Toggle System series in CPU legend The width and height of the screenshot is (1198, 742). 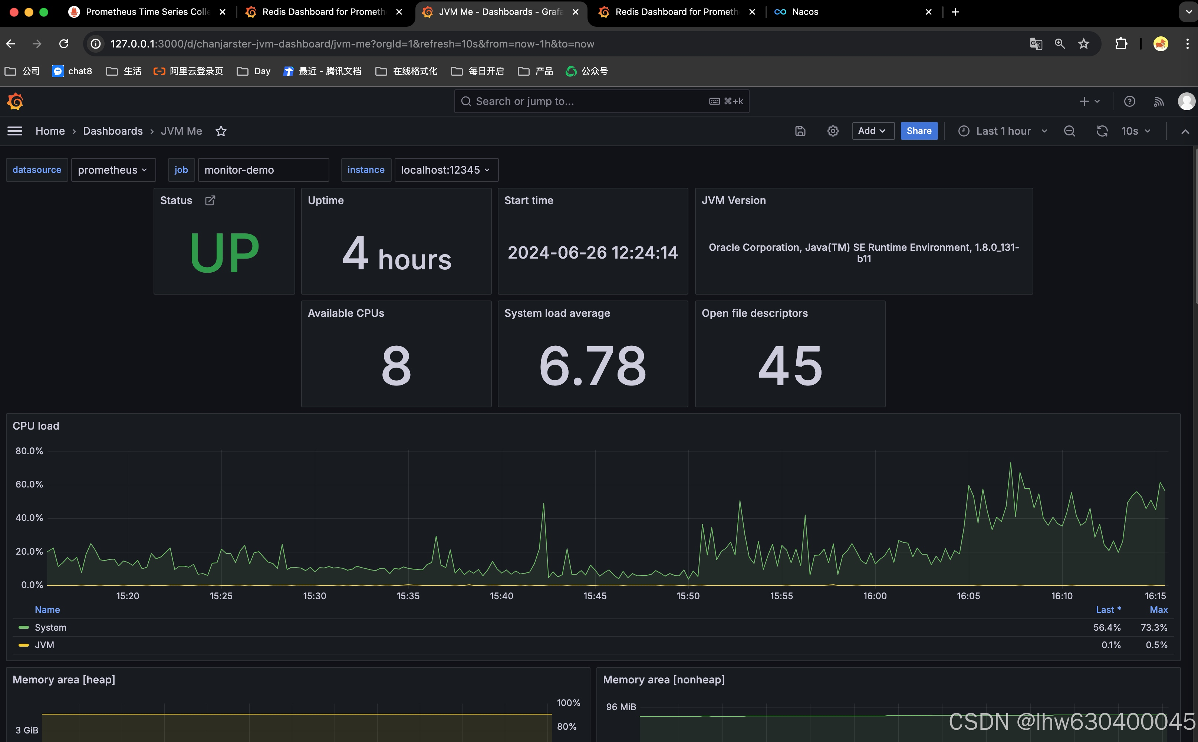point(50,628)
